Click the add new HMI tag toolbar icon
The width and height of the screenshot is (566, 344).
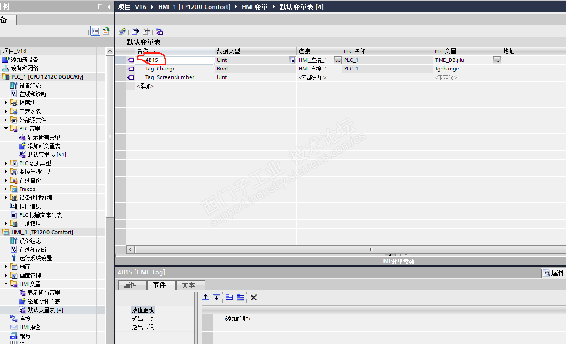122,31
